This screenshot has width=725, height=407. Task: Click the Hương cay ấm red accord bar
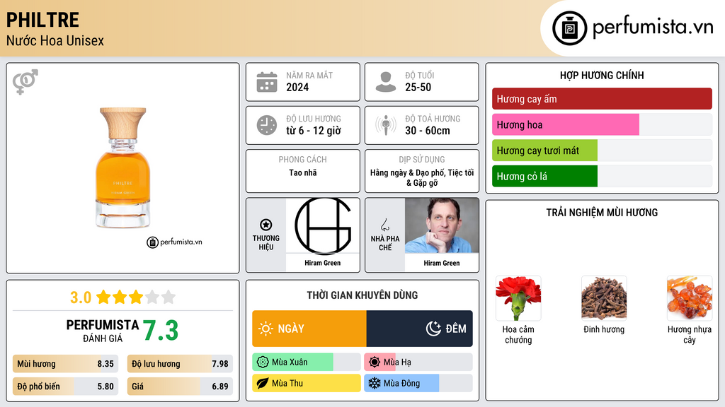[602, 99]
